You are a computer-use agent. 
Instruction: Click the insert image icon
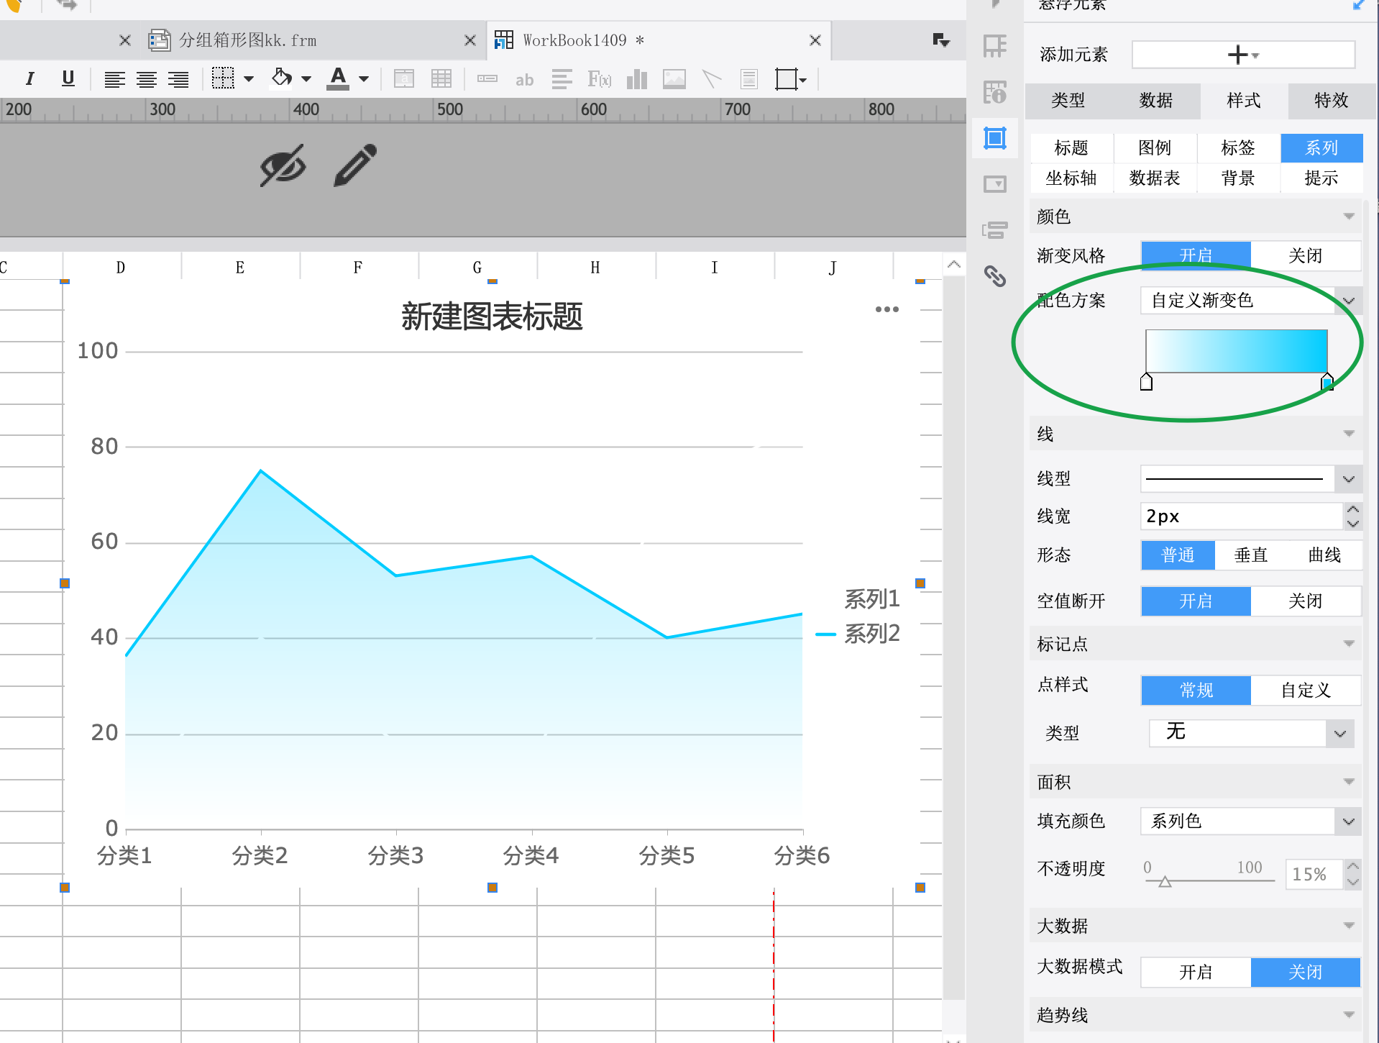pyautogui.click(x=674, y=79)
